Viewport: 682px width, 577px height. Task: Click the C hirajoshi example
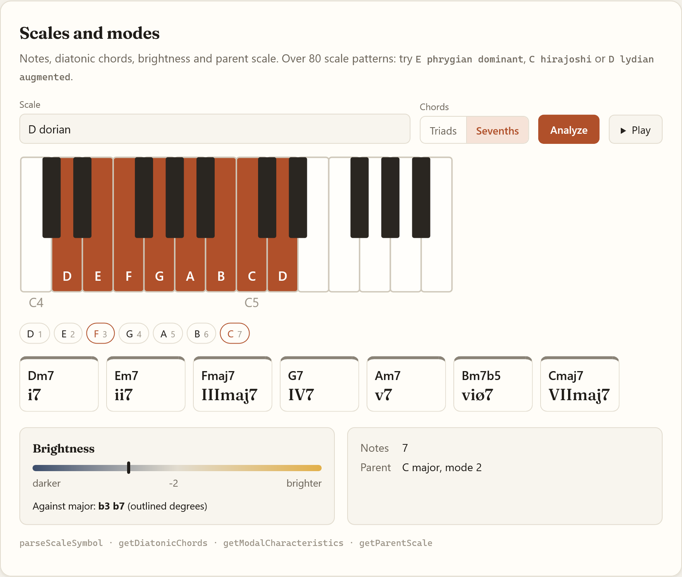point(560,59)
